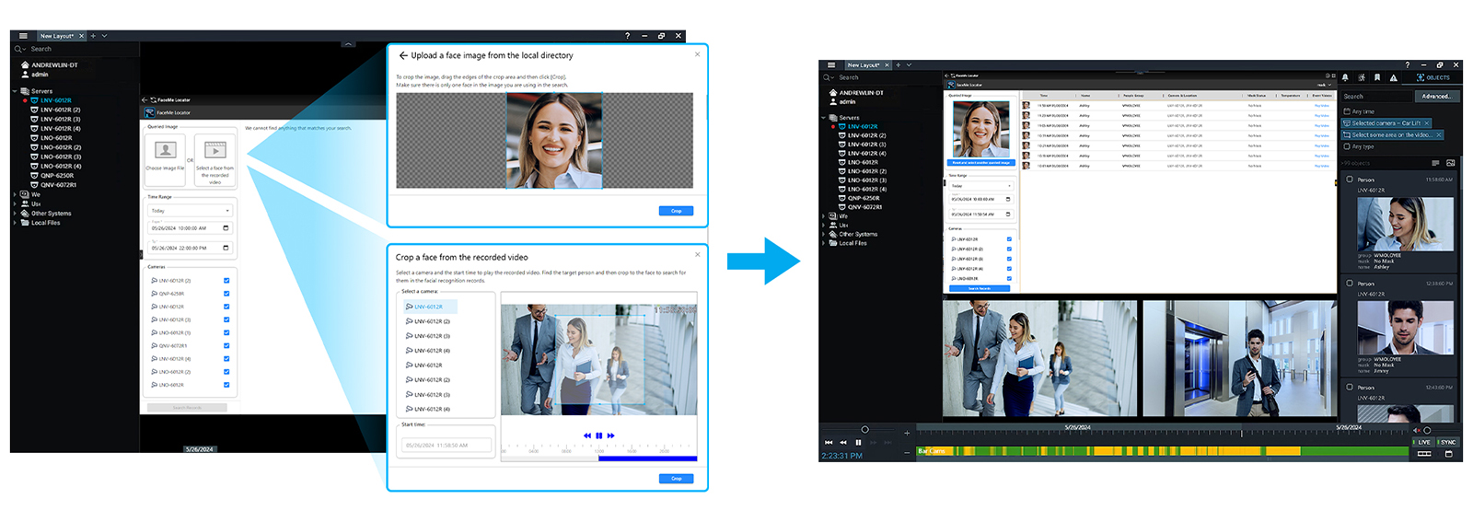Image resolution: width=1473 pixels, height=522 pixels.
Task: Uncheck QNP-6250R camera checkbox
Action: click(x=226, y=294)
